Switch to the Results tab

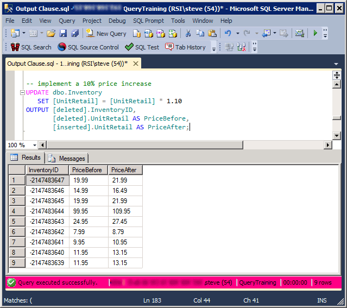pos(26,158)
